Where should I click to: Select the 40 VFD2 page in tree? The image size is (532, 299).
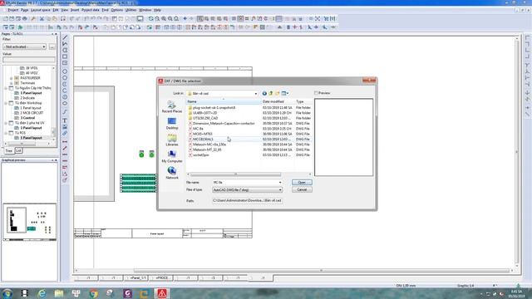click(x=32, y=73)
